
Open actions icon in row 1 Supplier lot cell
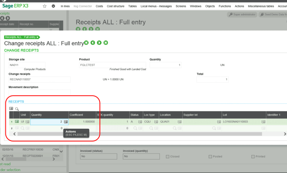click(x=219, y=122)
